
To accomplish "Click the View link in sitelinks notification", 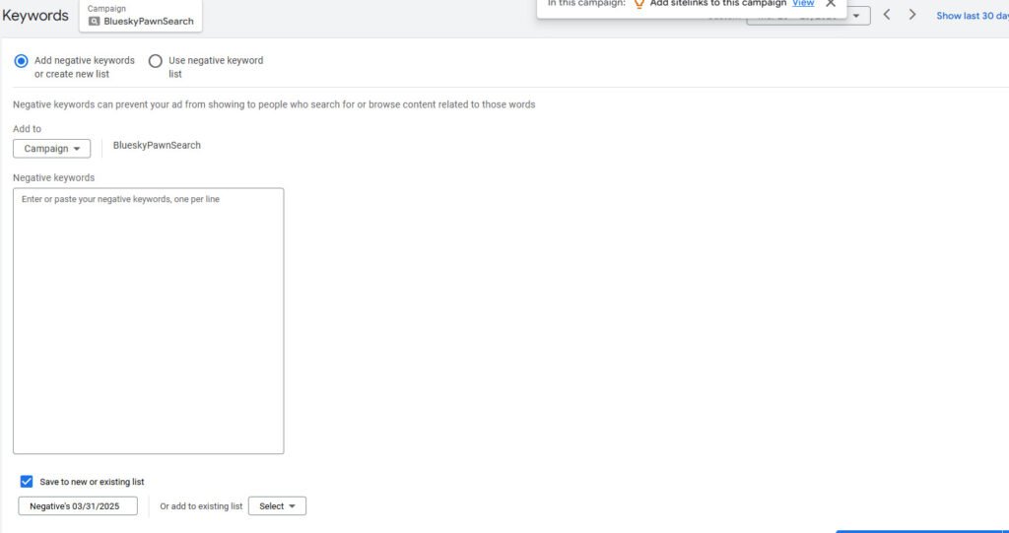I will click(x=803, y=3).
